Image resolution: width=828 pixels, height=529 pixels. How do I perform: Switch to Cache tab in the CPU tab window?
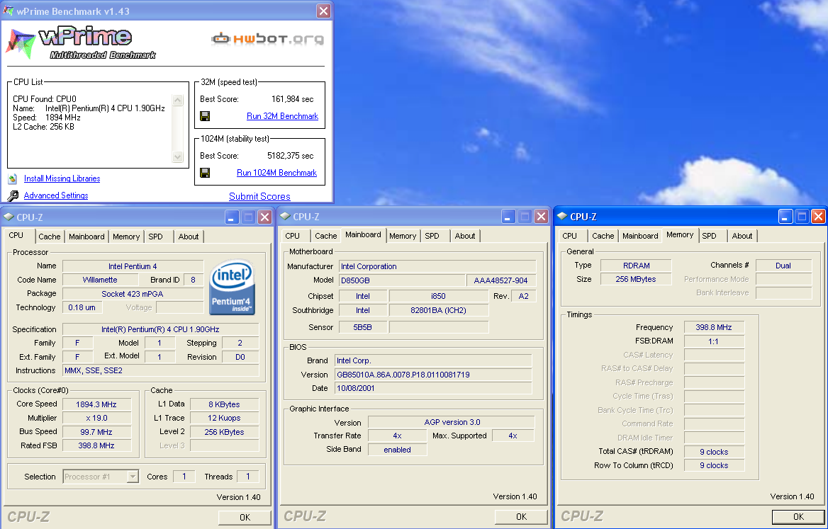(x=49, y=237)
